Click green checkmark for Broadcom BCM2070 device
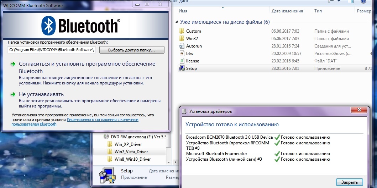This screenshot has height=188, width=377. [x=277, y=137]
